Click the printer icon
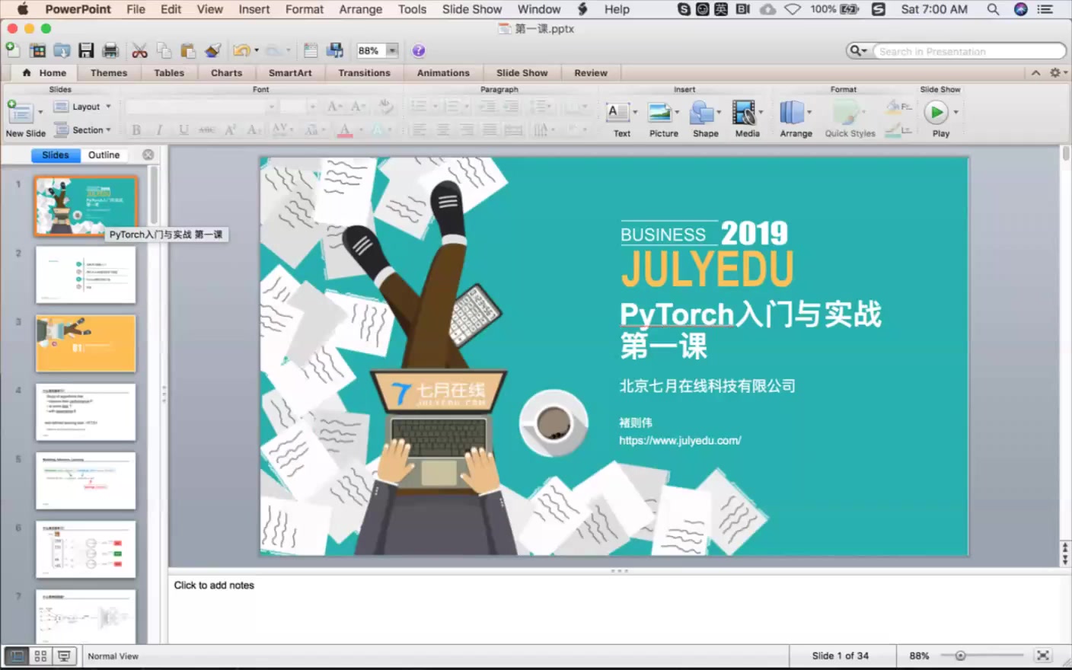This screenshot has height=670, width=1072. click(x=110, y=51)
